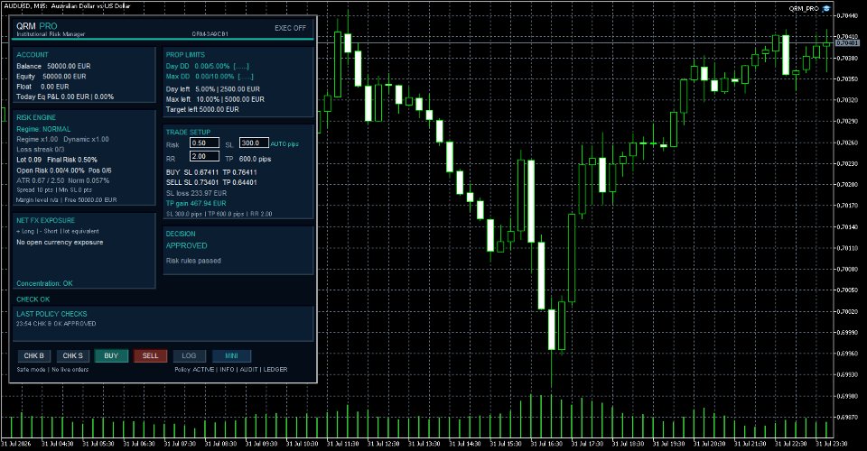867x451 pixels.
Task: Click the current price label 0.70401
Action: coord(847,43)
